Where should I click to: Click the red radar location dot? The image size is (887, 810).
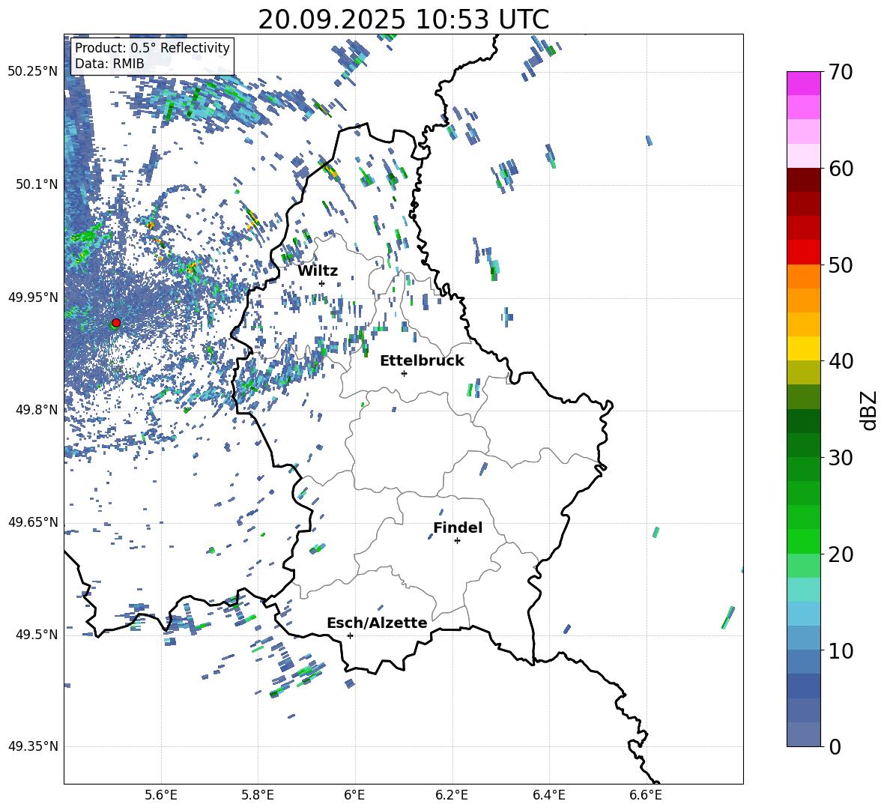click(x=116, y=322)
